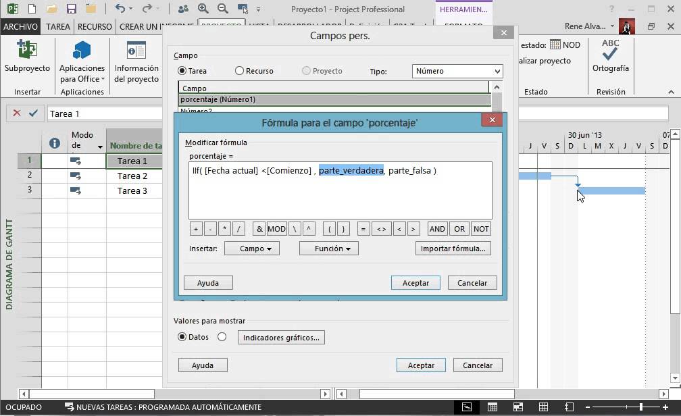The image size is (681, 416).
Task: Insert the AND operator
Action: (437, 229)
